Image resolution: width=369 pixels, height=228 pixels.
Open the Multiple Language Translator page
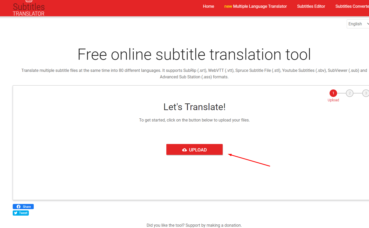pyautogui.click(x=255, y=6)
